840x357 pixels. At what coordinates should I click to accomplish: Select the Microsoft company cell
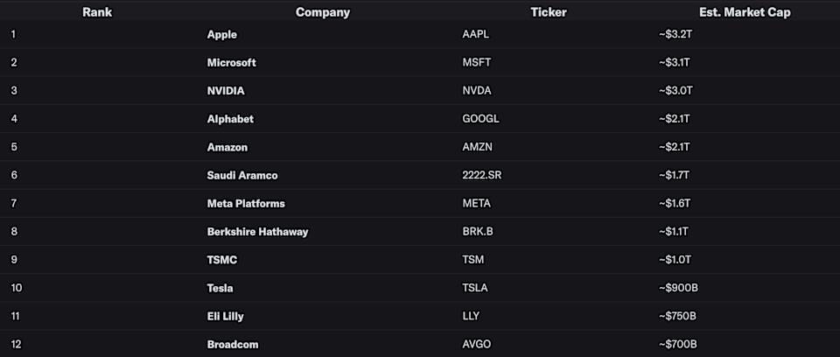pos(231,63)
